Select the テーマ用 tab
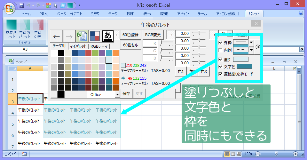Screen dimensions: 307x160 pos(59,46)
